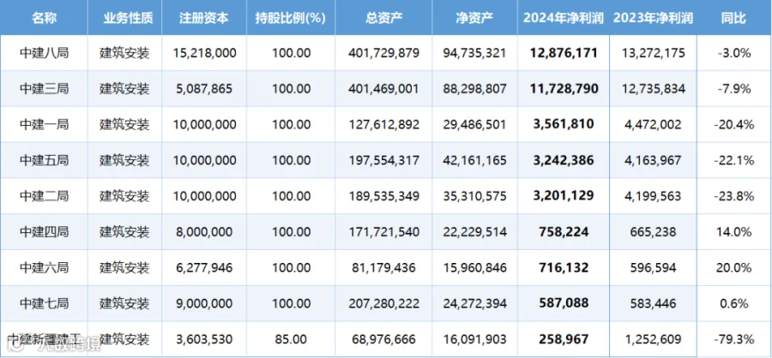Click net assets 42,161,165
The height and width of the screenshot is (358, 772).
tap(475, 160)
